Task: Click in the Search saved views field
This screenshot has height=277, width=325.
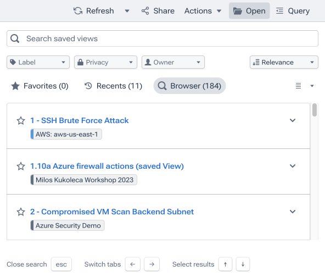Action: point(162,38)
